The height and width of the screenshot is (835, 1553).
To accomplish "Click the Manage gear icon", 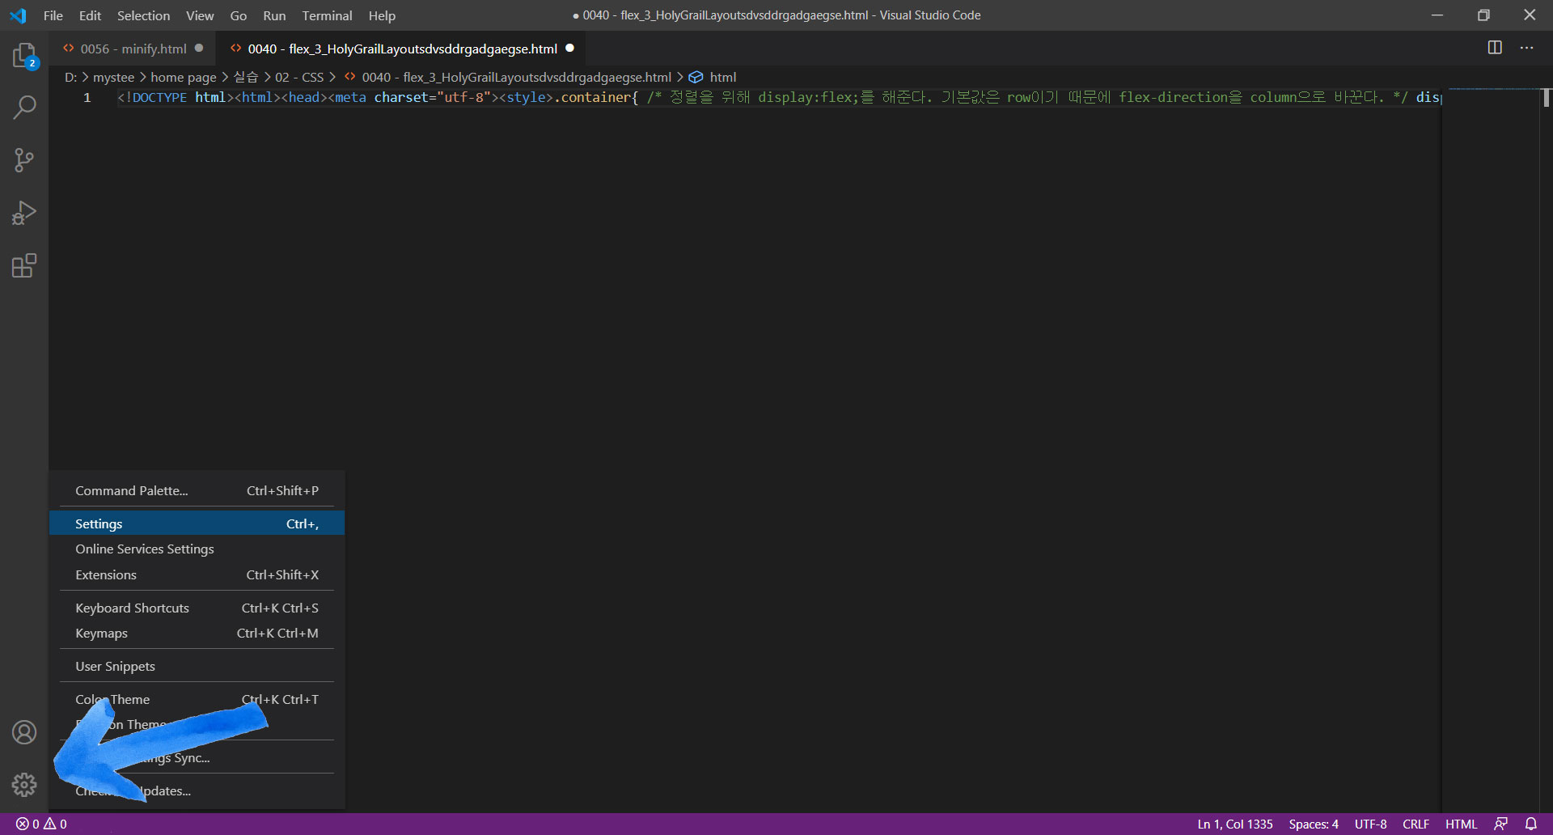I will pos(24,785).
